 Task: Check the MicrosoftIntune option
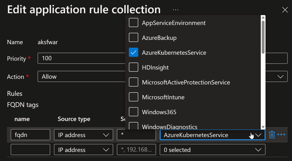pyautogui.click(x=133, y=97)
